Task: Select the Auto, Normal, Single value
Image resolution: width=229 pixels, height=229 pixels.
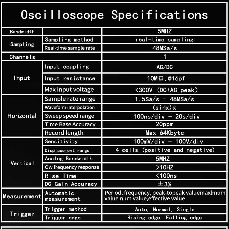Action: (x=165, y=210)
